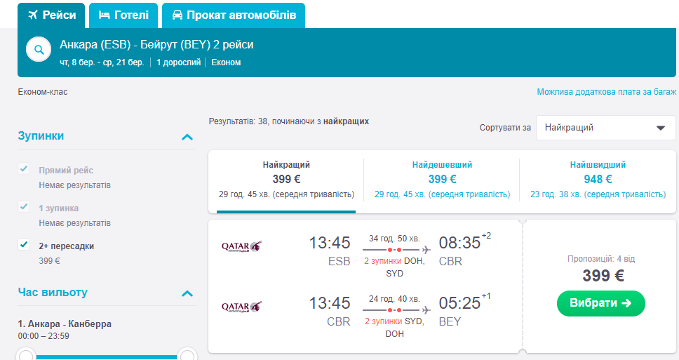679x360 pixels.
Task: Click the plane icon on outbound route line
Action: click(x=426, y=249)
